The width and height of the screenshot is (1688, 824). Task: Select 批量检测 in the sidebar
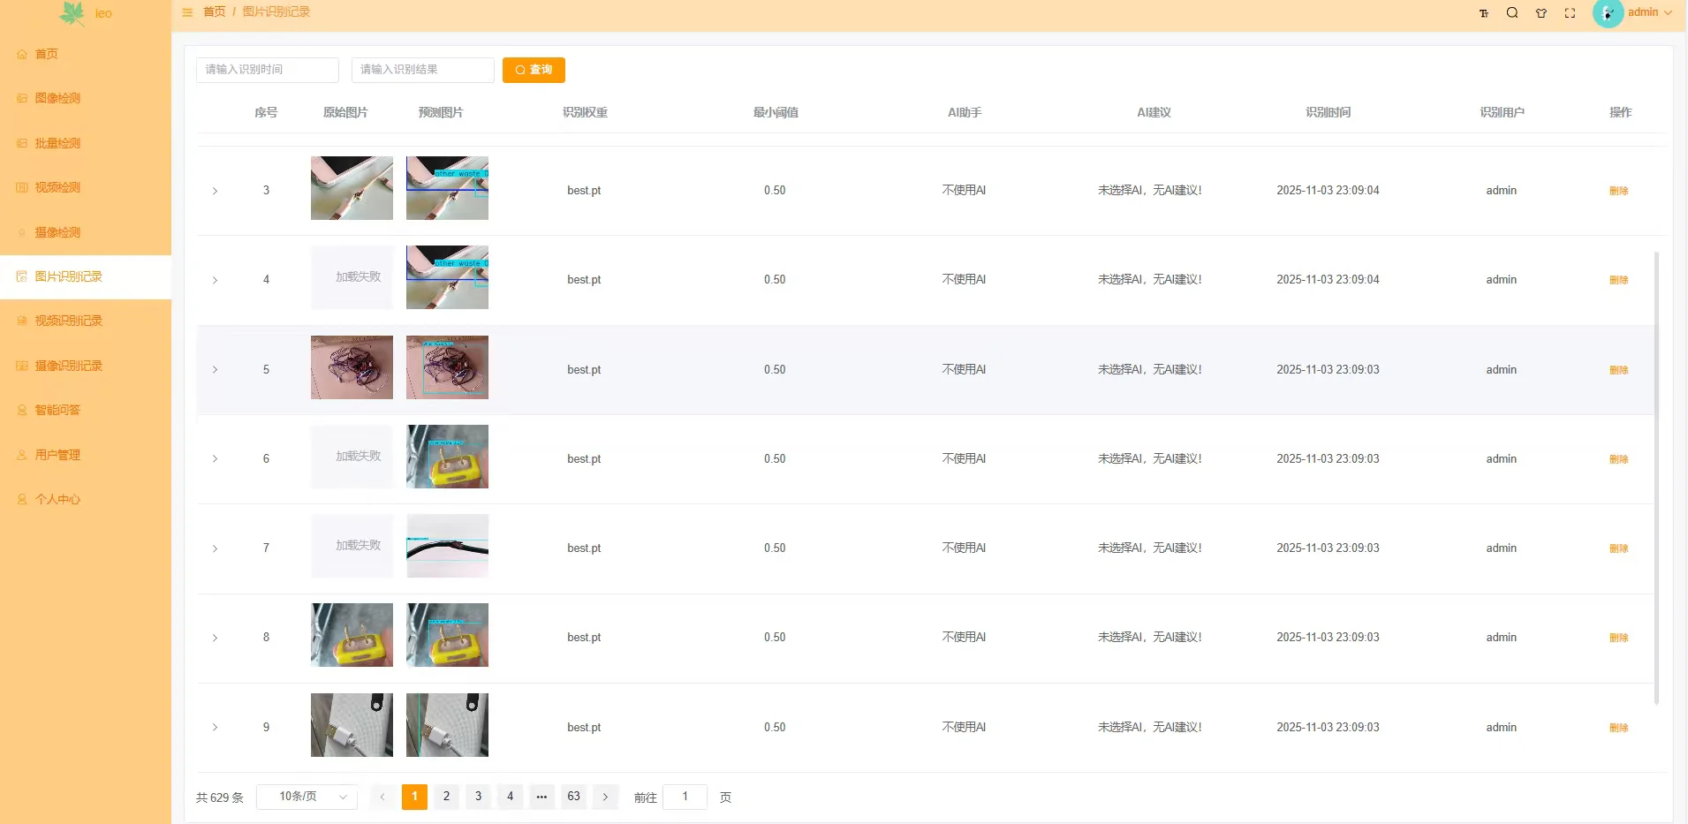(x=58, y=142)
